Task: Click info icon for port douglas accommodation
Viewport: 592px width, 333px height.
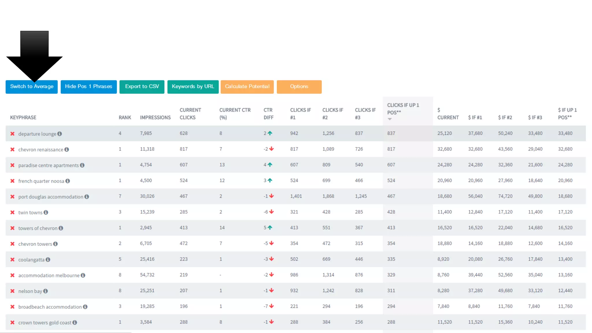Action: point(87,197)
